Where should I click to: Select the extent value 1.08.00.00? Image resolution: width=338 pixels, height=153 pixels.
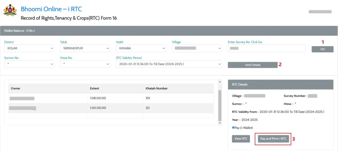point(98,98)
